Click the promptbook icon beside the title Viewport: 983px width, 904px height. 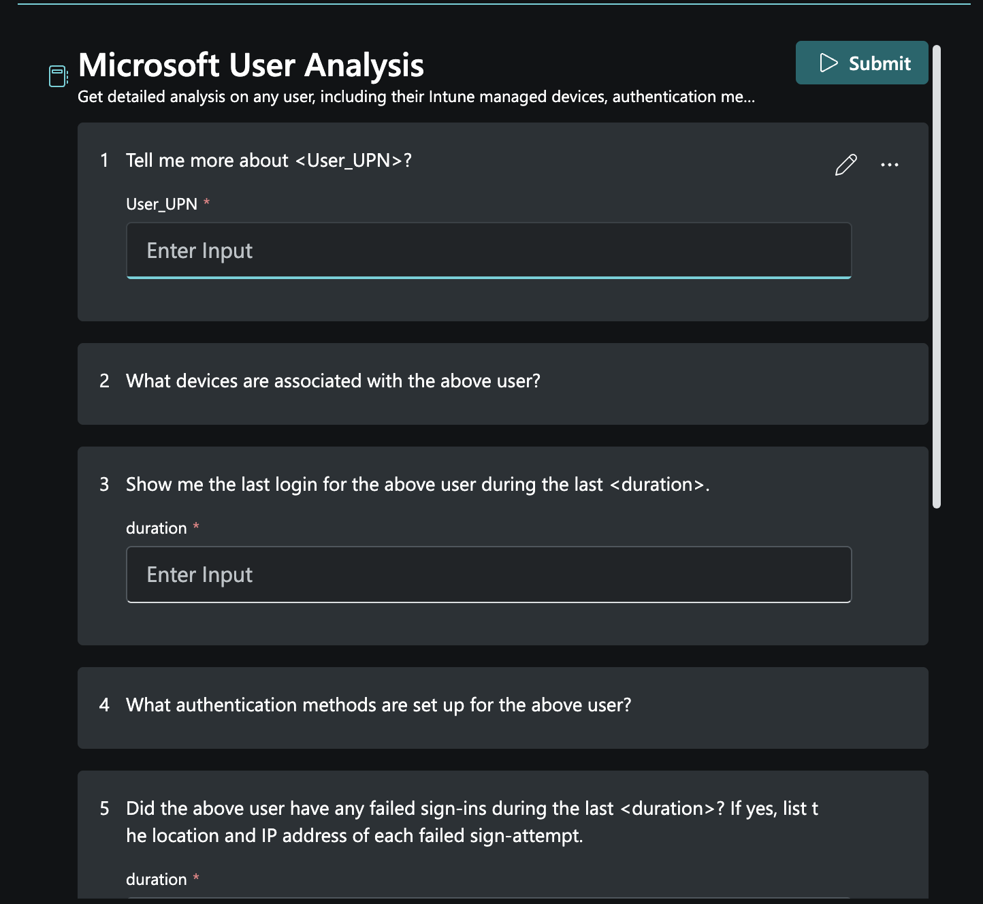(57, 76)
